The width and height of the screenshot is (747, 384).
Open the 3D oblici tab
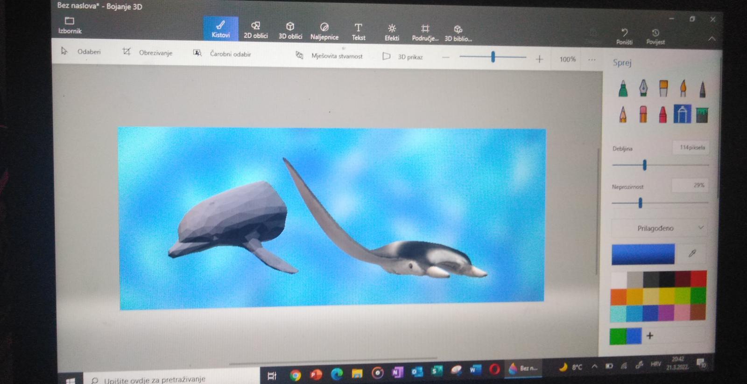tap(290, 30)
